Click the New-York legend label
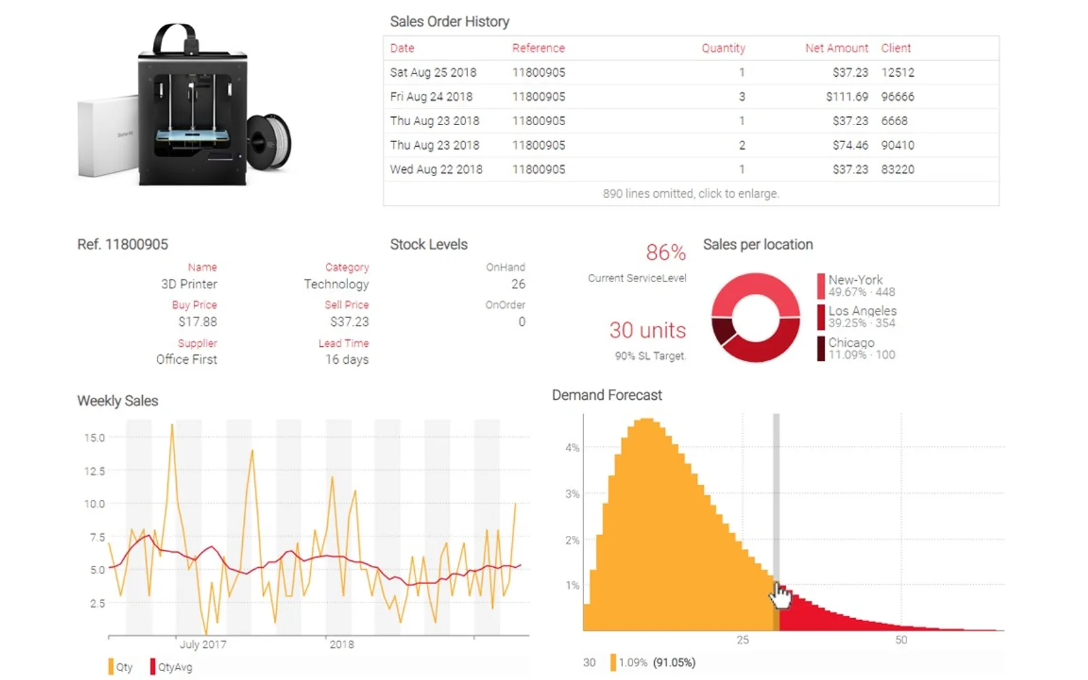This screenshot has width=1088, height=680. (855, 279)
